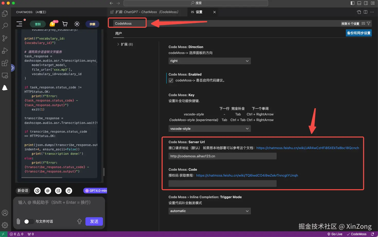Viewport: 378px width, 237px height.
Task: Open the 授权码 tutorial feishu link
Action: 247,176
